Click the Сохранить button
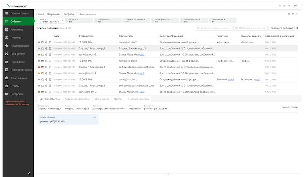 coord(53,14)
